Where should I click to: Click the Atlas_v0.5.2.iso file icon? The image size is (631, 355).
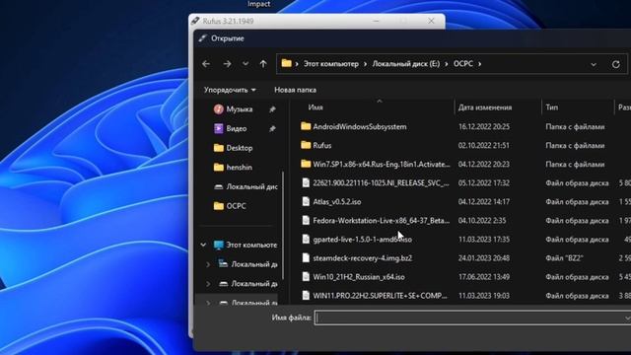[306, 201]
